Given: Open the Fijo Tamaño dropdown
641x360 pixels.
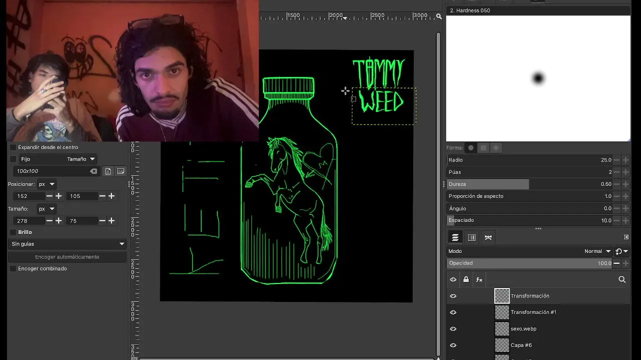Looking at the screenshot, I should coord(58,159).
